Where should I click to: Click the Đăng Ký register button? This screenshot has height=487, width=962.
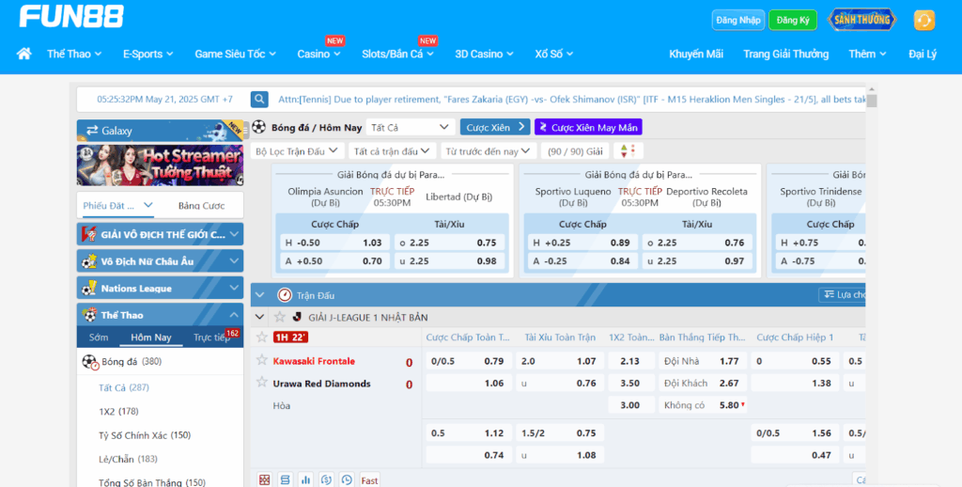coord(793,21)
